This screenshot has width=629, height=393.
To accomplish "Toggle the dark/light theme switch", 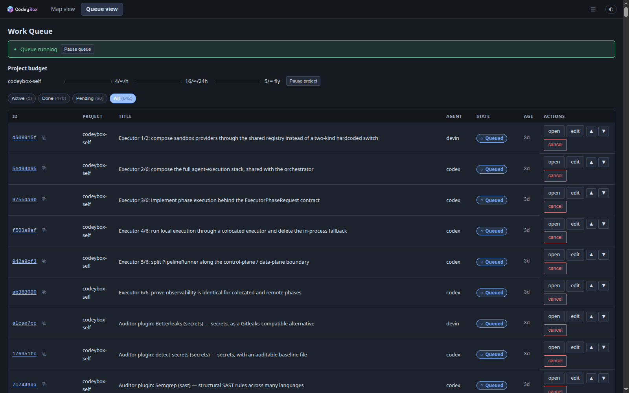I will (611, 9).
